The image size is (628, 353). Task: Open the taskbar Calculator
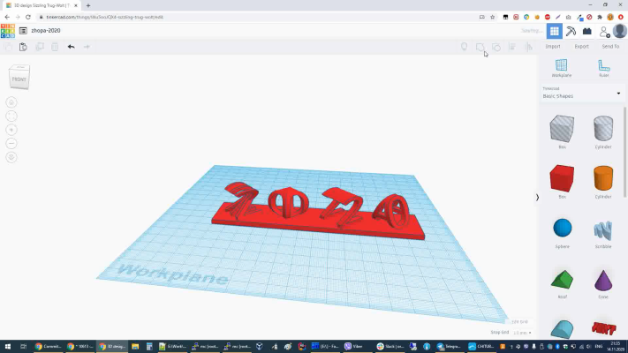(x=149, y=346)
